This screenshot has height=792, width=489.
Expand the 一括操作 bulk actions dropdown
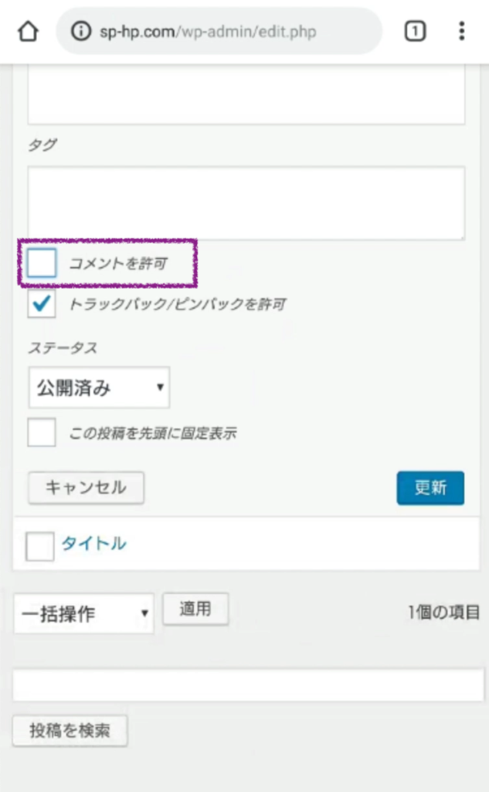click(83, 614)
